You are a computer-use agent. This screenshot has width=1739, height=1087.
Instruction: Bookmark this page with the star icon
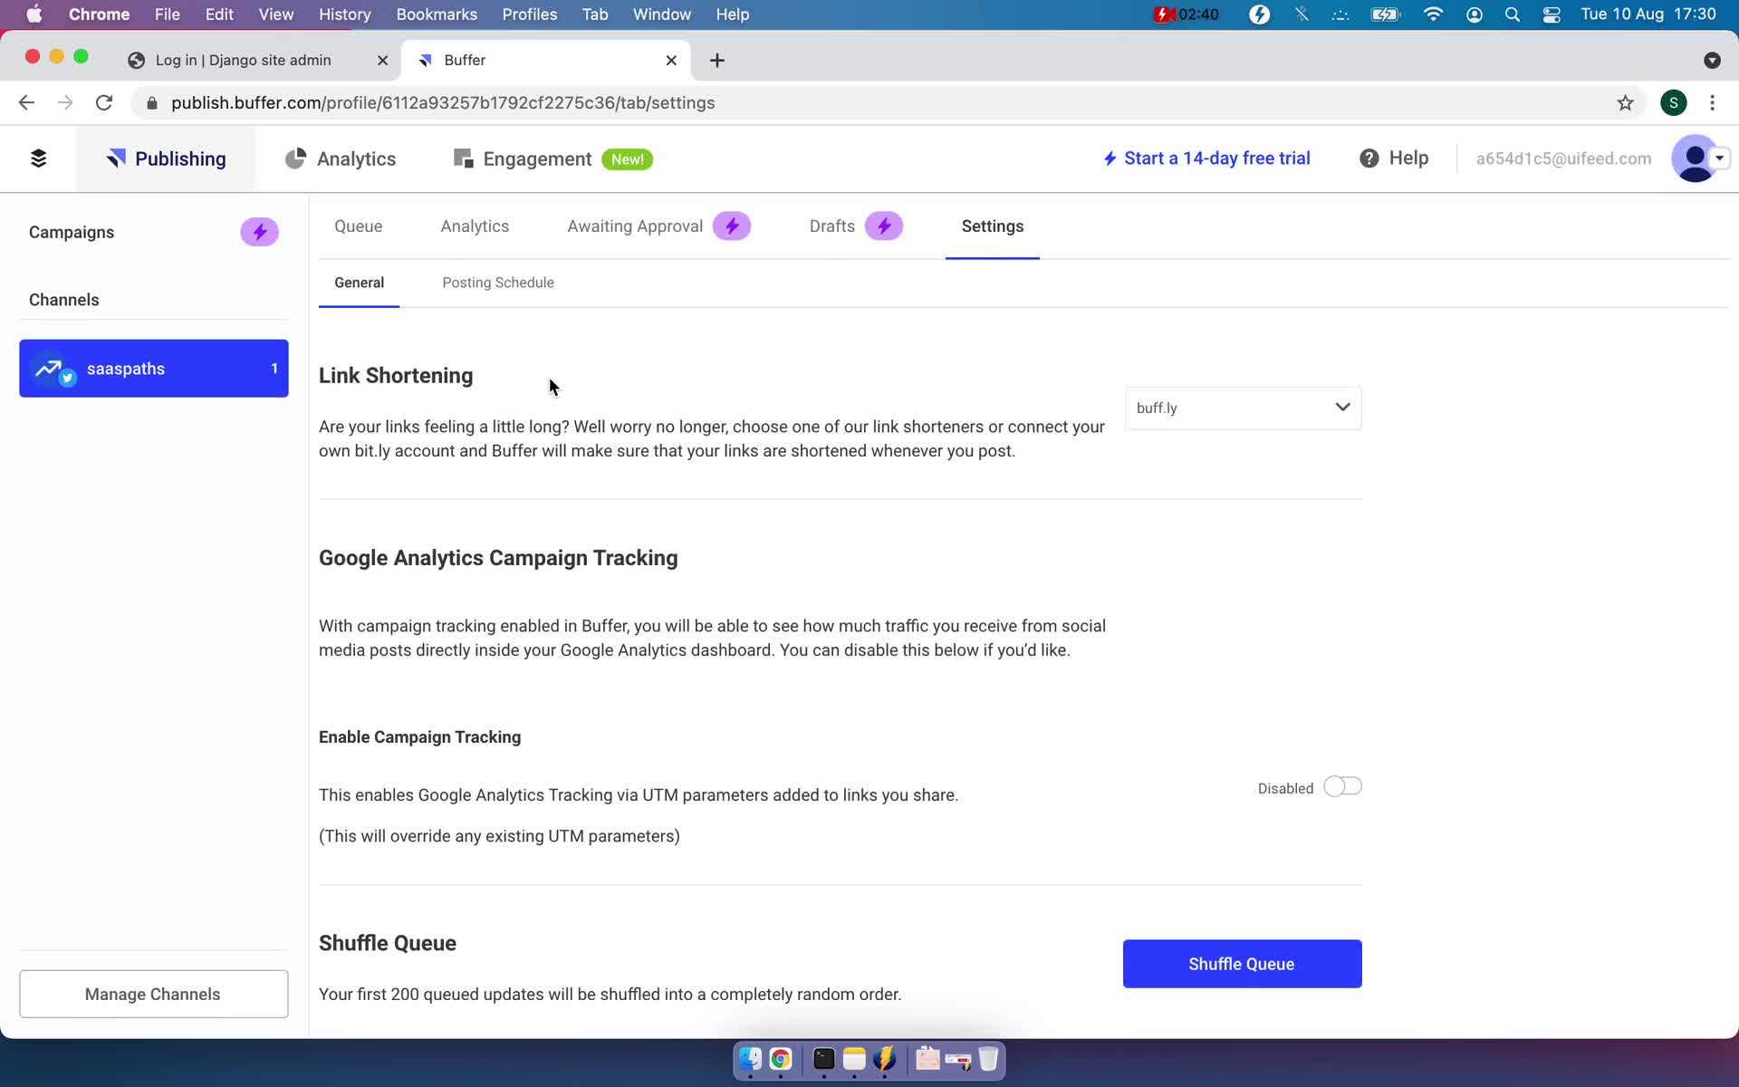point(1625,103)
